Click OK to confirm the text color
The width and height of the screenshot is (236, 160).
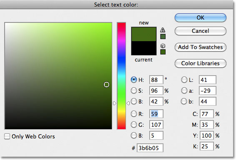pos(201,18)
